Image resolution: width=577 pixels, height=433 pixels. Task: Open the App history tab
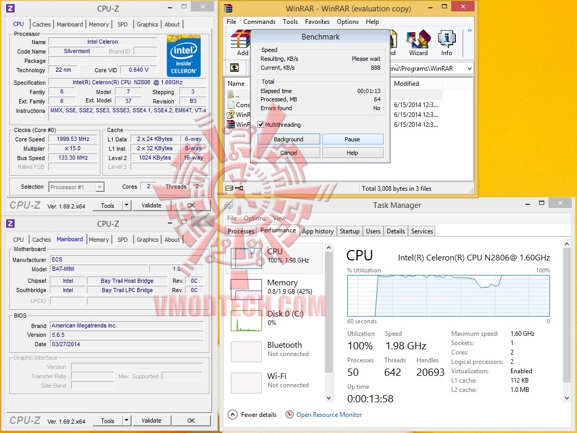(318, 231)
